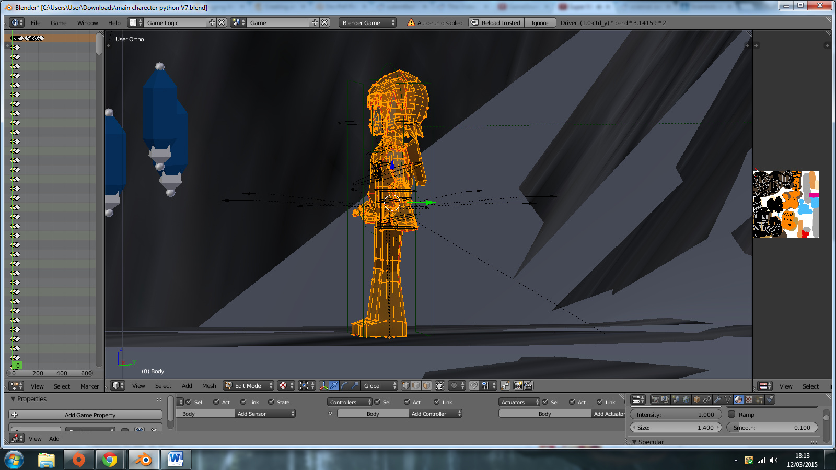Select the translate manipulator arrow icon
The image size is (836, 470).
[334, 385]
